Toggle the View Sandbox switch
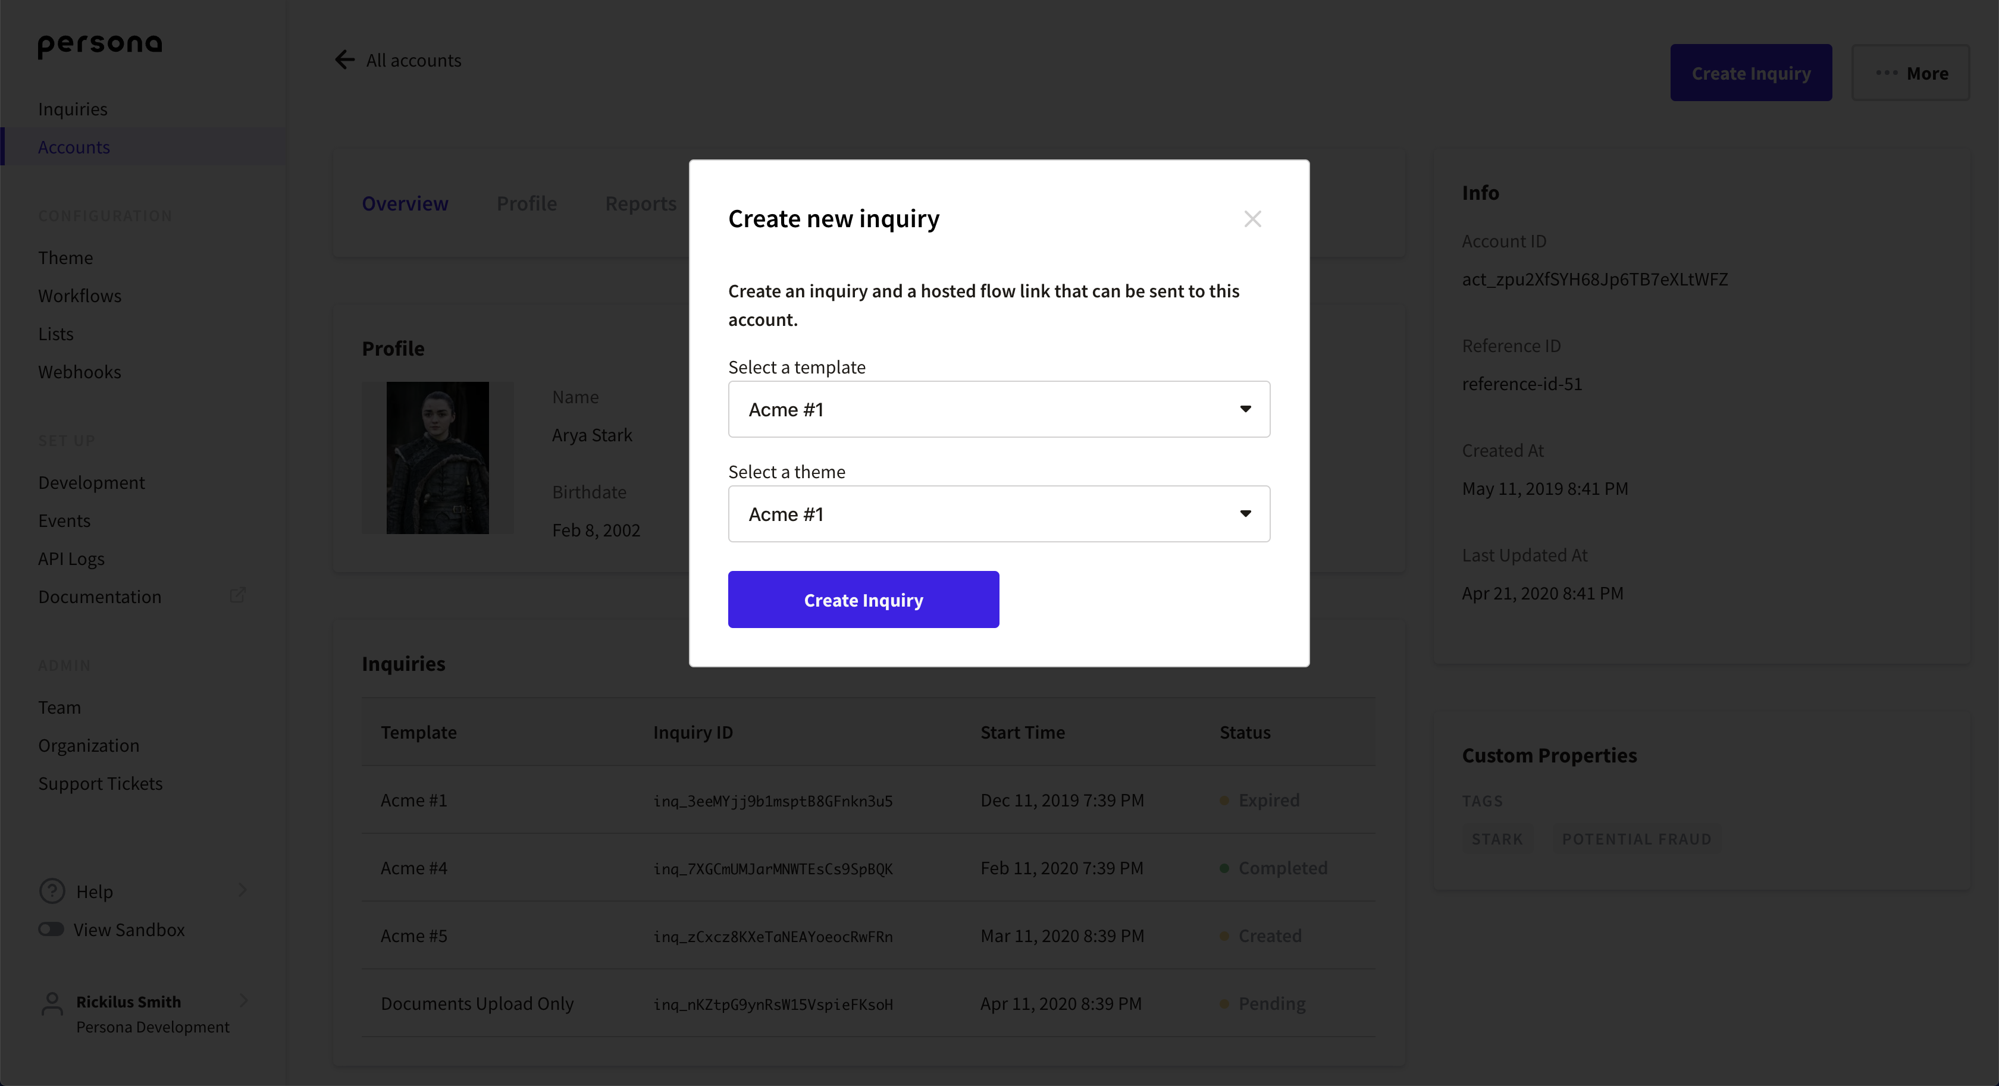Screen dimensions: 1999x1086 [51, 928]
